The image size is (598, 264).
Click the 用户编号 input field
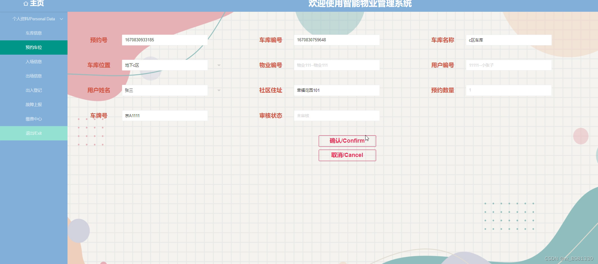(509, 65)
